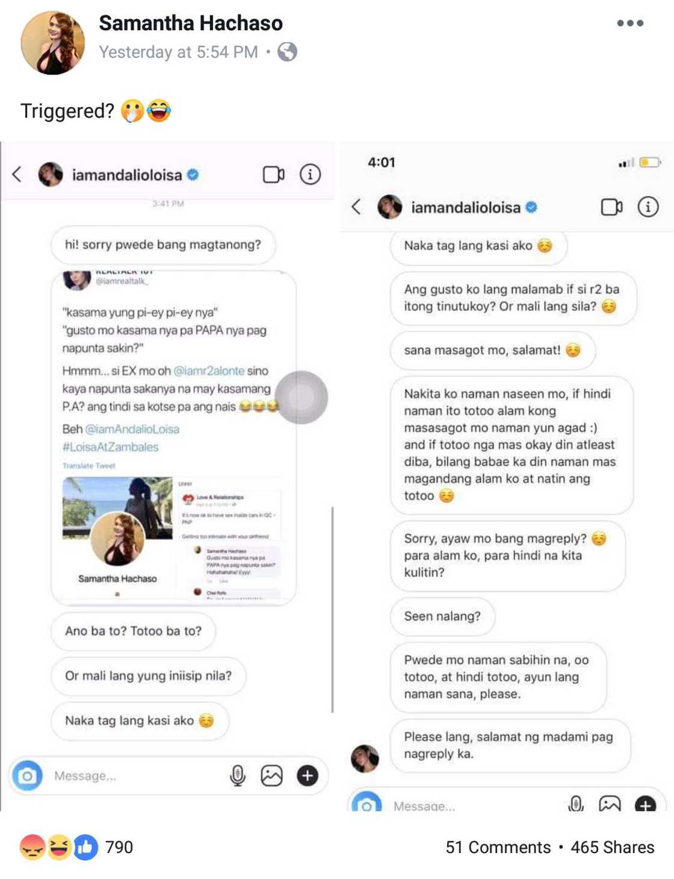Open the gallery image icon in left message bar
This screenshot has height=879, width=674.
(x=271, y=775)
